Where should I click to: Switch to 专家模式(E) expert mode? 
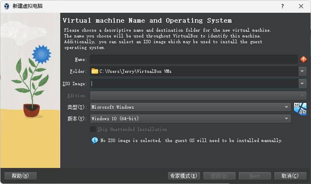point(184,176)
